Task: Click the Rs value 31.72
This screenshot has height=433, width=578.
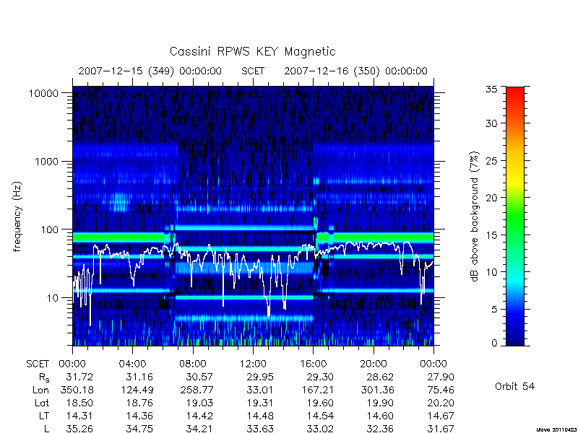Action: (79, 377)
